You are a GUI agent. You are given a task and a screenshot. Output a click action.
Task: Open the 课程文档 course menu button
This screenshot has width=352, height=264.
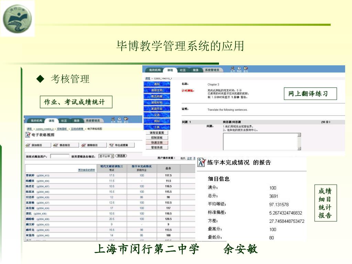pos(157,90)
